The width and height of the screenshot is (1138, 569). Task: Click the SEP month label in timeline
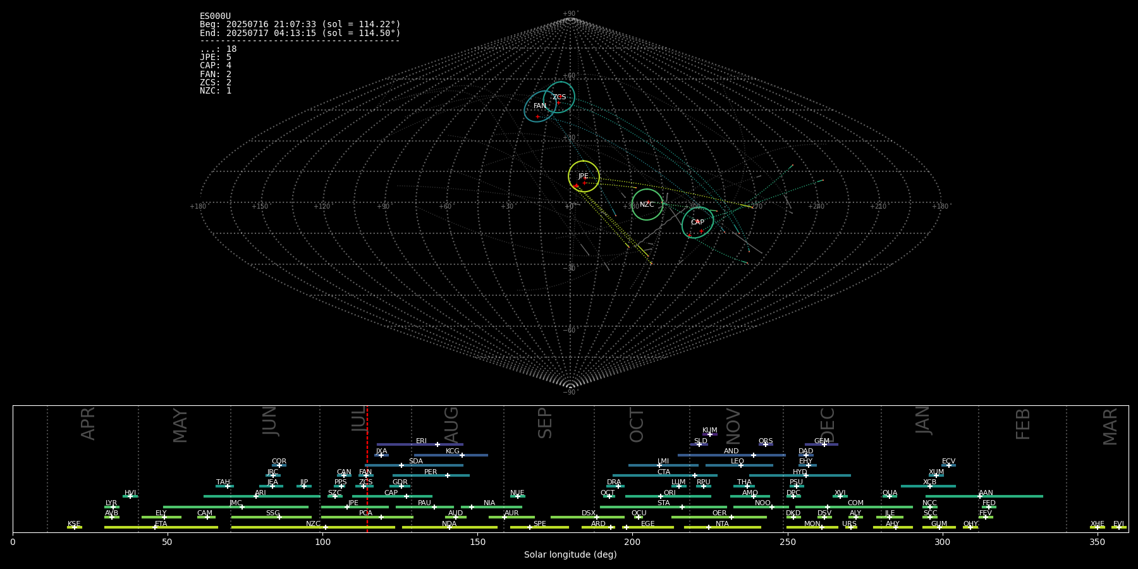pos(545,423)
